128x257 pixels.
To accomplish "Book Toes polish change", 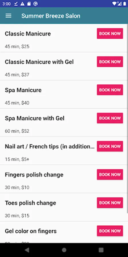I will (x=110, y=202).
